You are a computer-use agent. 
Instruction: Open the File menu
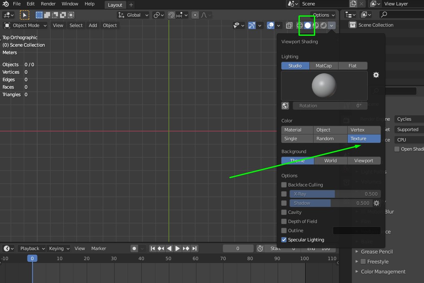(x=17, y=4)
